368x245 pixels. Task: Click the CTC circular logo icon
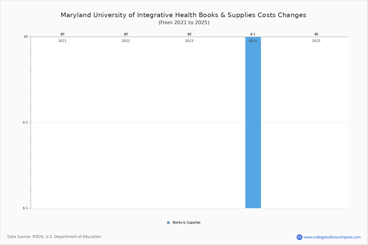point(299,236)
